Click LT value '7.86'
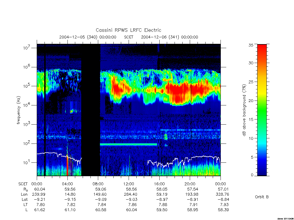The height and width of the screenshot is (220, 294). click(133, 205)
